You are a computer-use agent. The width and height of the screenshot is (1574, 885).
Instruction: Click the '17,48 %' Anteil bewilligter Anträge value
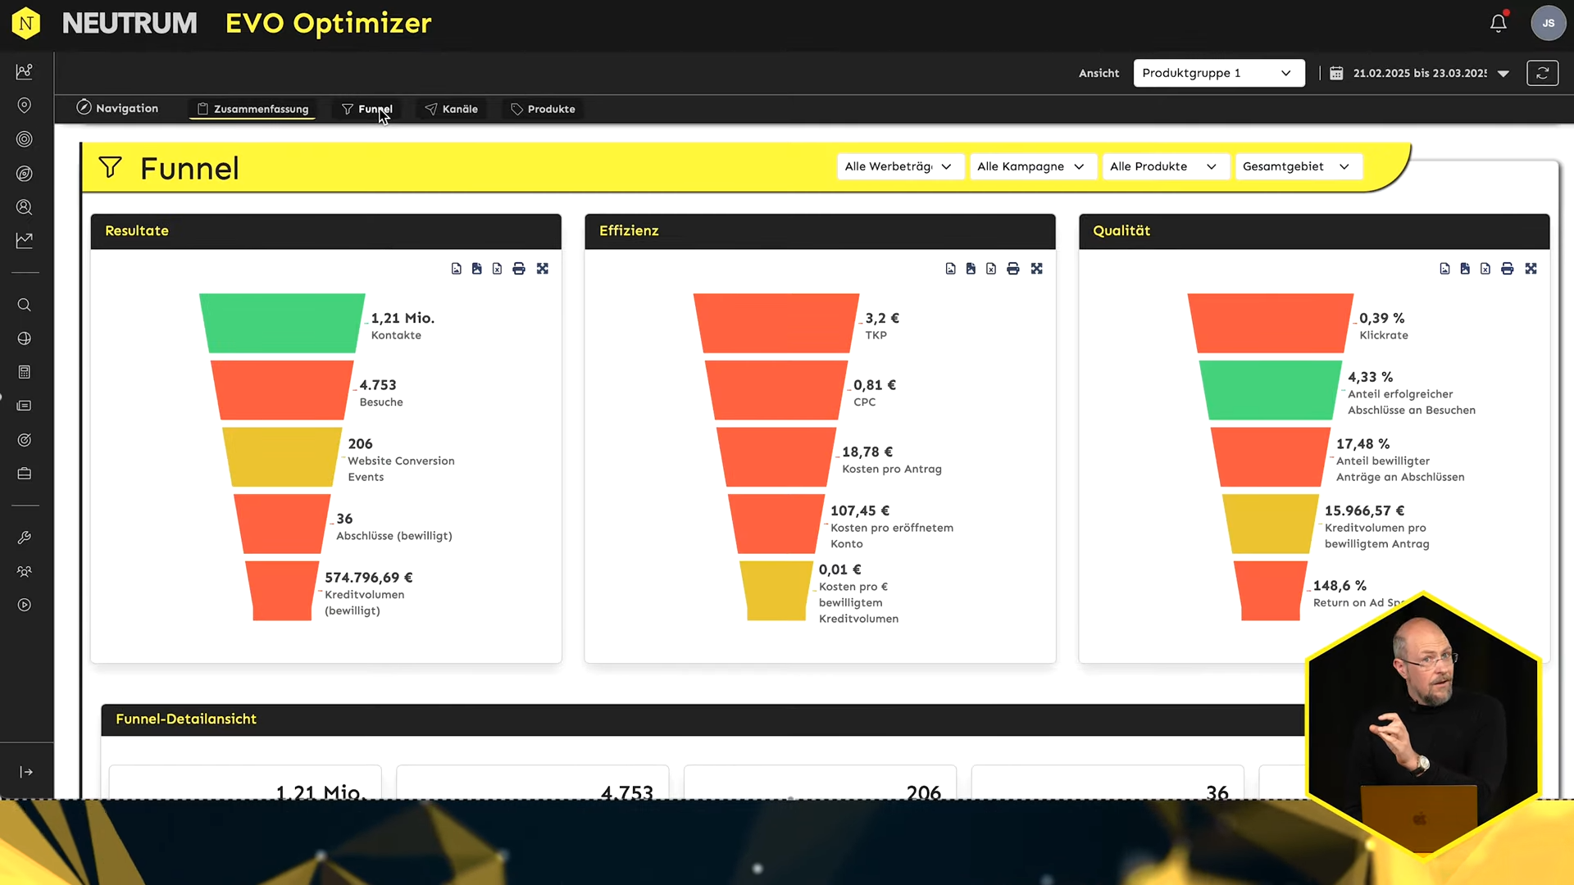pos(1362,444)
